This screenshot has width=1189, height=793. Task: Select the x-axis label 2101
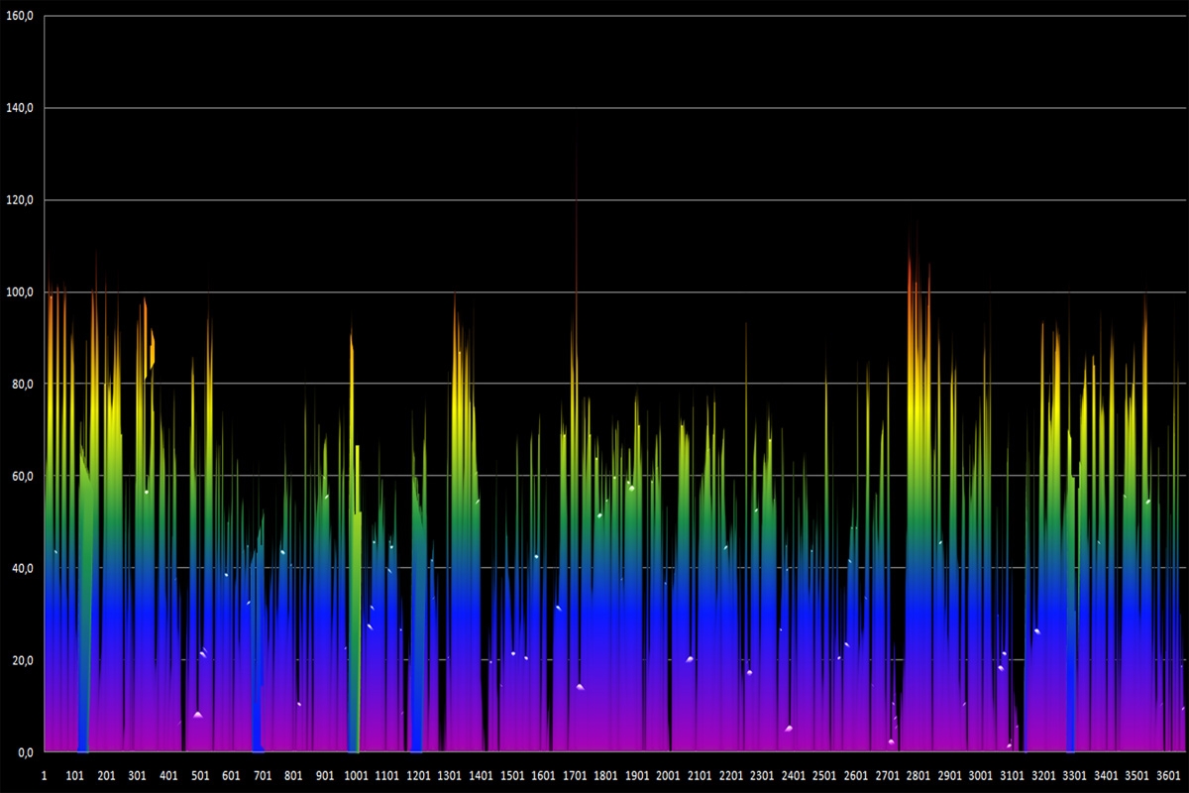click(x=700, y=776)
